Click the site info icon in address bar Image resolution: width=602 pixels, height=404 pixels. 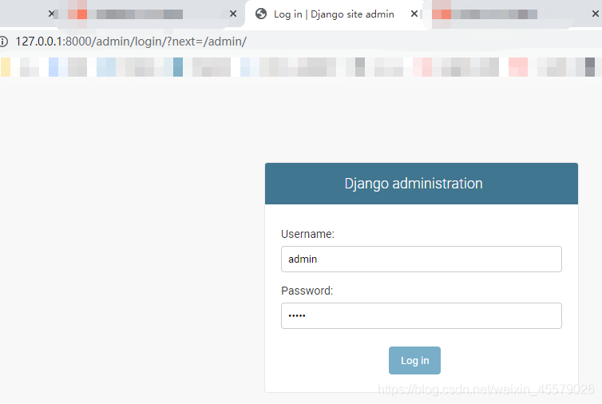(3, 42)
